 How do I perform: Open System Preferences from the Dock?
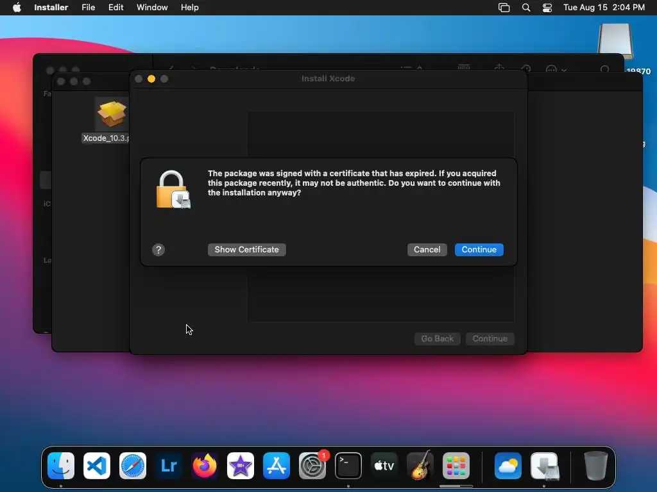(x=312, y=466)
